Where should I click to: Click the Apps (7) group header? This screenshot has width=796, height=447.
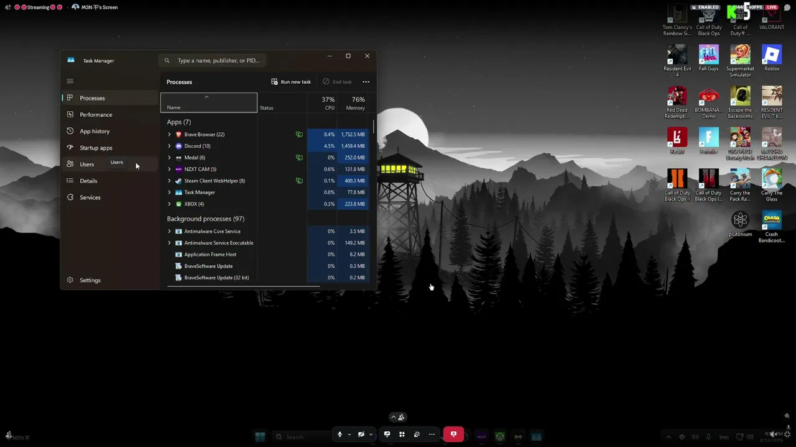[x=179, y=122]
